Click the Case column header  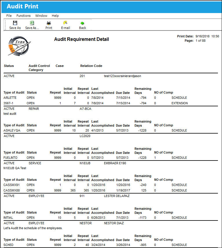click(60, 66)
